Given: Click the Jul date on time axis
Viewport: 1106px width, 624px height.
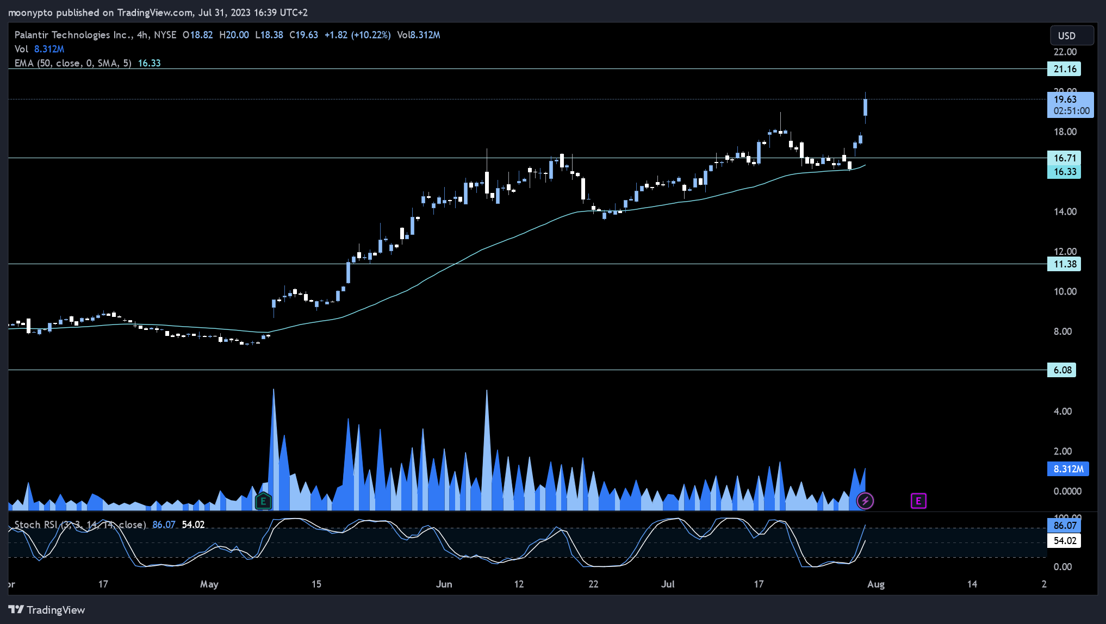Looking at the screenshot, I should pos(668,584).
